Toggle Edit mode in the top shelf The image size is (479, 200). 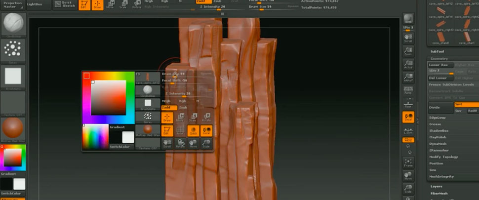(84, 5)
